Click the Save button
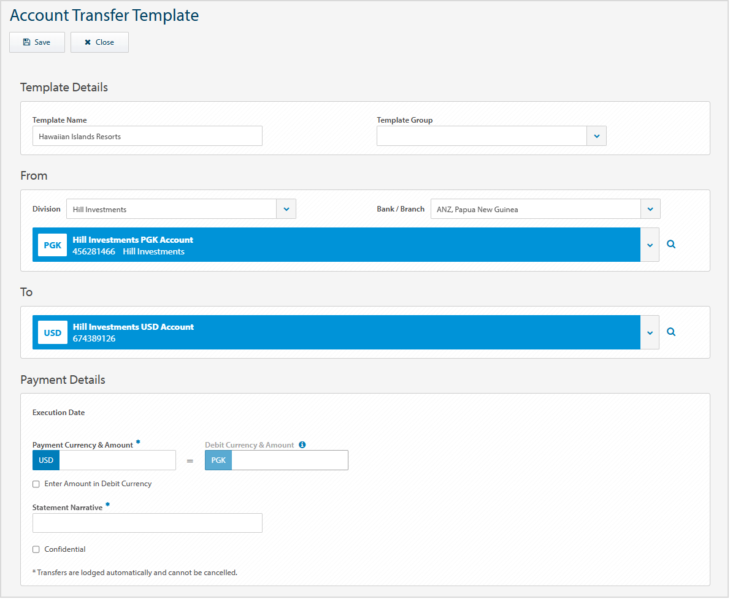 [37, 42]
